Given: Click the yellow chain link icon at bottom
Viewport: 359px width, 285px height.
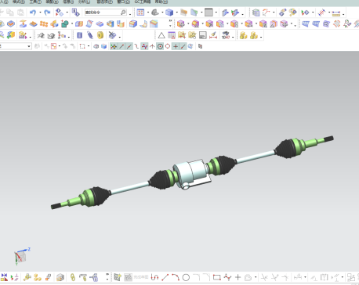Looking at the screenshot, I should [x=73, y=277].
